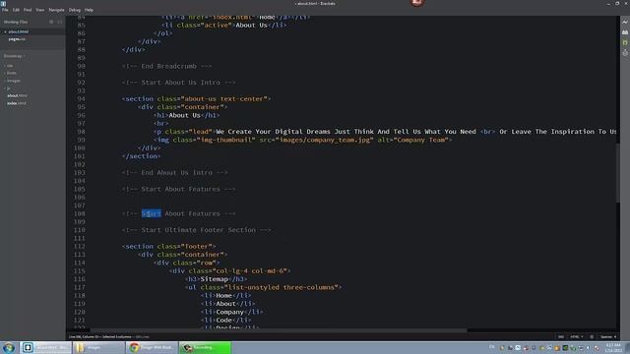This screenshot has width=630, height=354.
Task: Switch to Brackets taskbar button
Action: pos(45,347)
